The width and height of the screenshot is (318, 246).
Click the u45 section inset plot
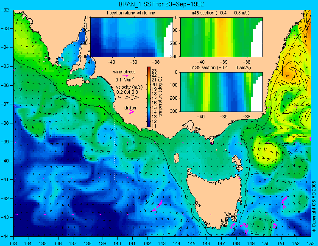click(x=221, y=37)
